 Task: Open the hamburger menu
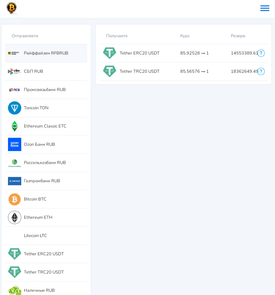click(265, 8)
